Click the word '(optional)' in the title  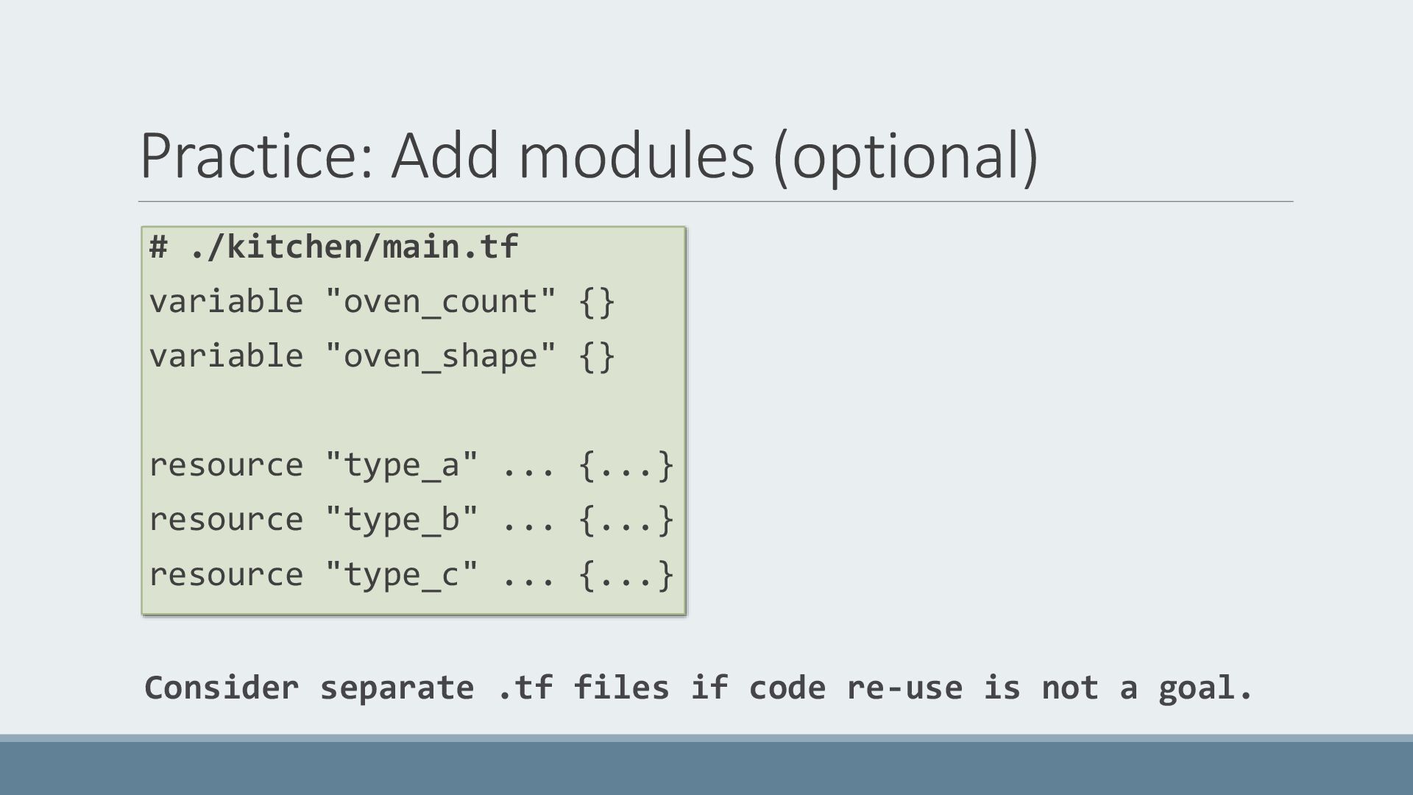click(x=906, y=156)
